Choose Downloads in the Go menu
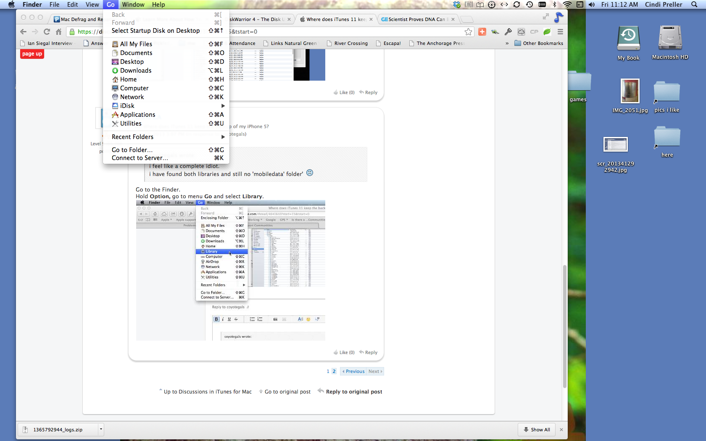The height and width of the screenshot is (441, 706). click(166, 71)
